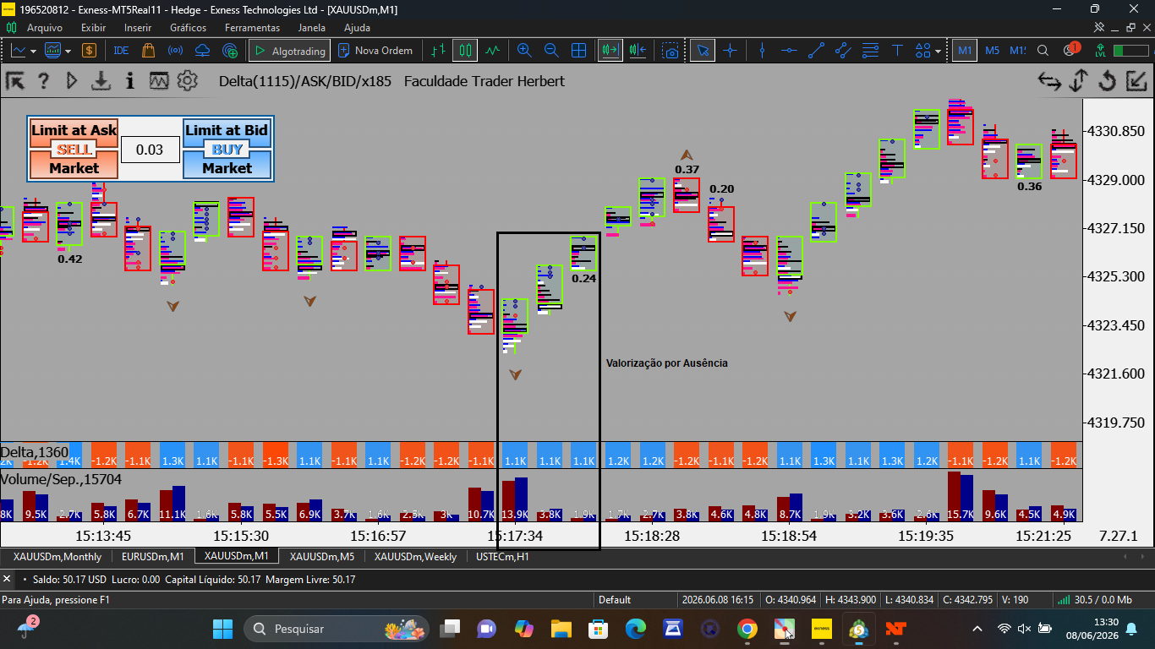
Task: Toggle the Algotrading button
Action: tap(289, 51)
